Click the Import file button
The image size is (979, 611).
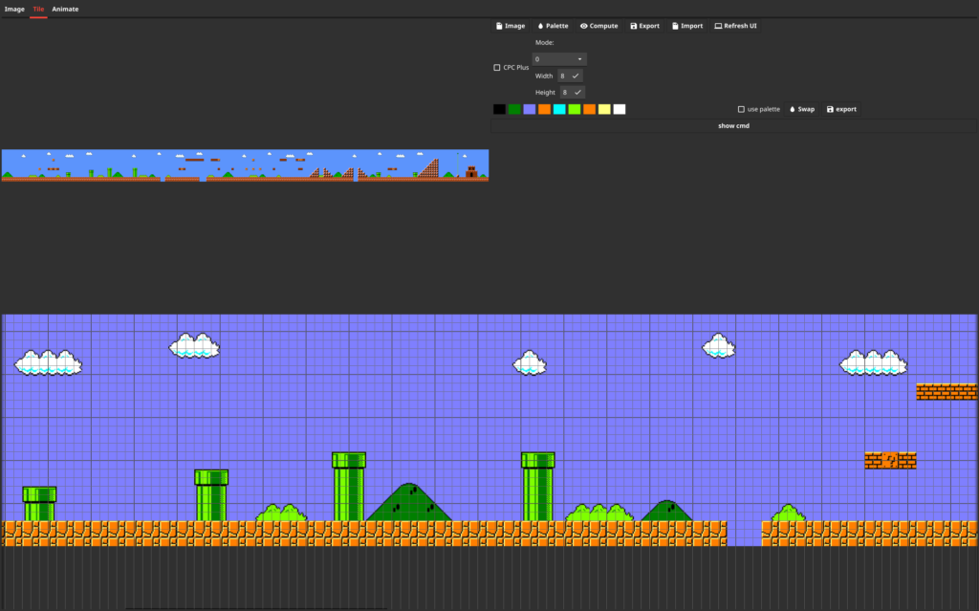click(x=686, y=26)
